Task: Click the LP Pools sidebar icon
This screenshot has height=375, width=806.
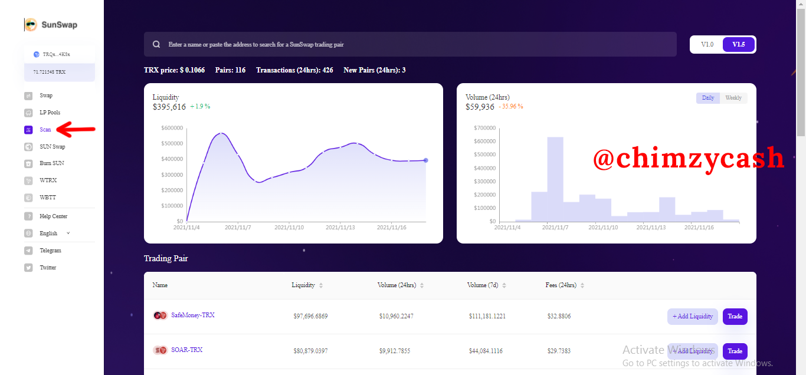Action: [28, 113]
